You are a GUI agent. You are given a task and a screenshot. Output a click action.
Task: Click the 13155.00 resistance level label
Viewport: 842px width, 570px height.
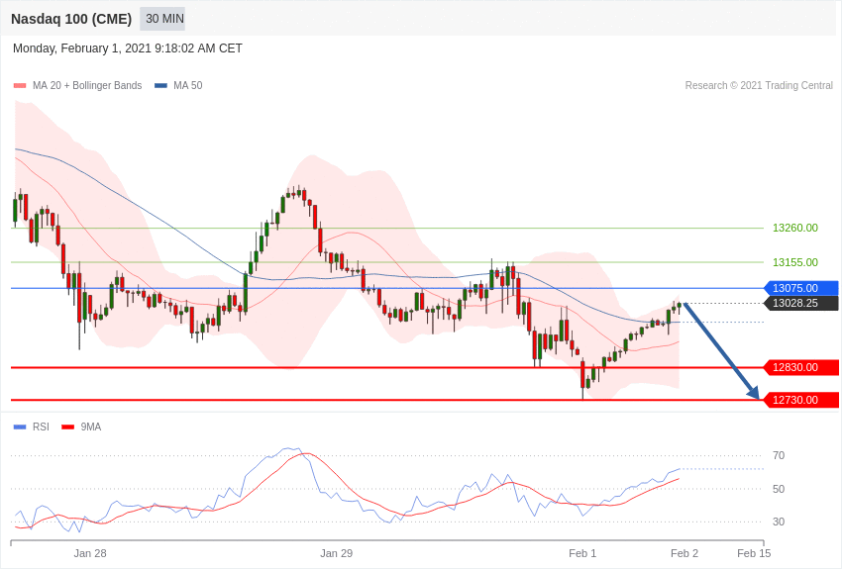point(795,262)
